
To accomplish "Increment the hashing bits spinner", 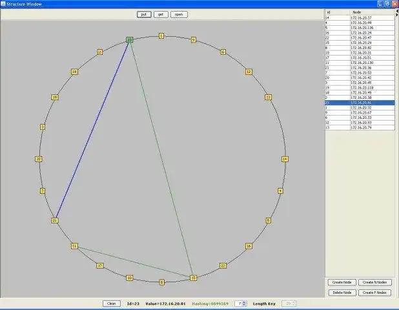I will (245, 301).
